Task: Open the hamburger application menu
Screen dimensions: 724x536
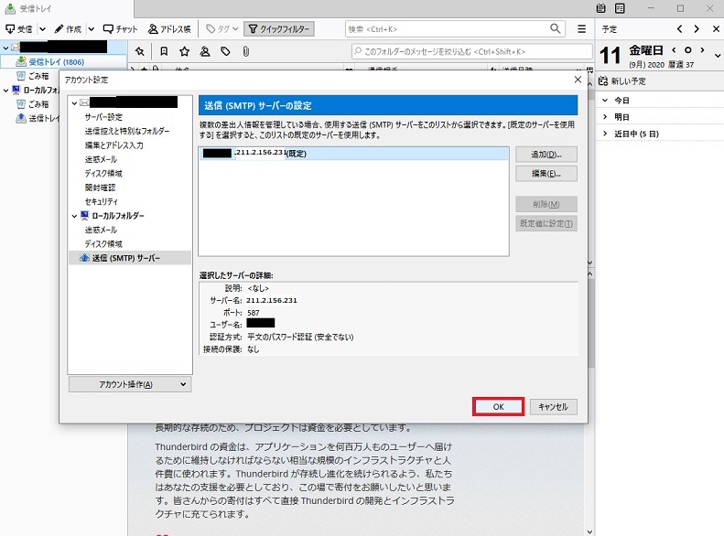Action: click(x=582, y=29)
